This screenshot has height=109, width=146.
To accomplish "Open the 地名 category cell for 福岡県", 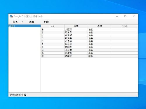I will (x=99, y=47).
